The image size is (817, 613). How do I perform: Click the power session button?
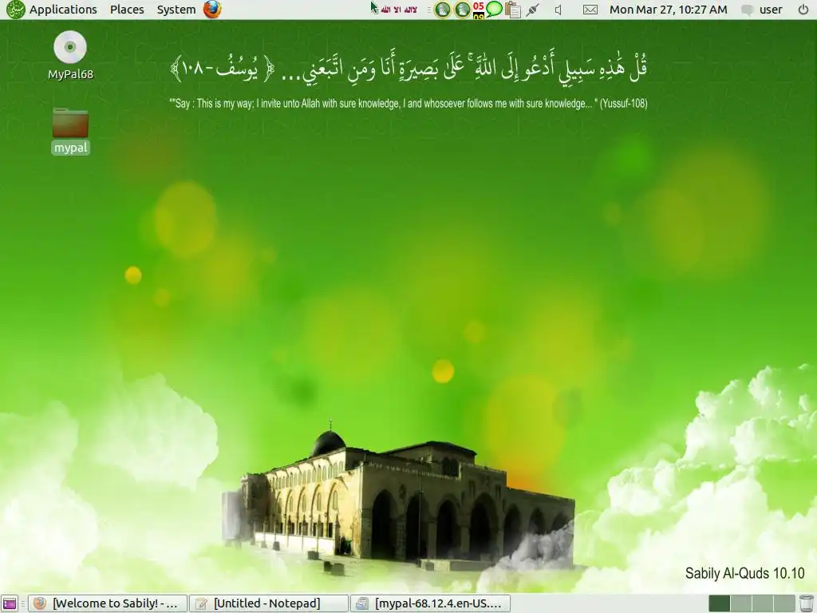click(x=803, y=10)
